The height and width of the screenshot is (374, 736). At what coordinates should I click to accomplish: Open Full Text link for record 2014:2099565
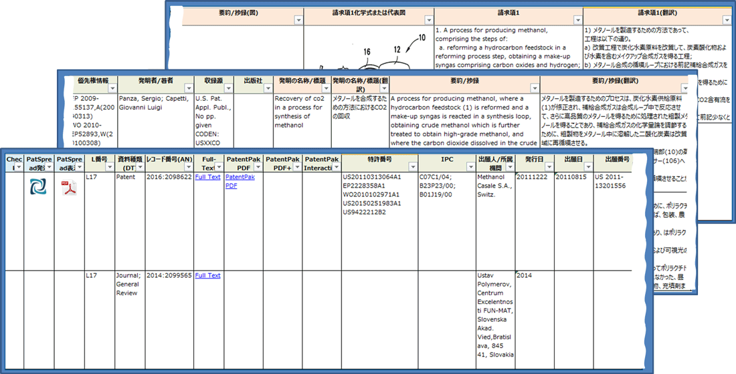207,275
